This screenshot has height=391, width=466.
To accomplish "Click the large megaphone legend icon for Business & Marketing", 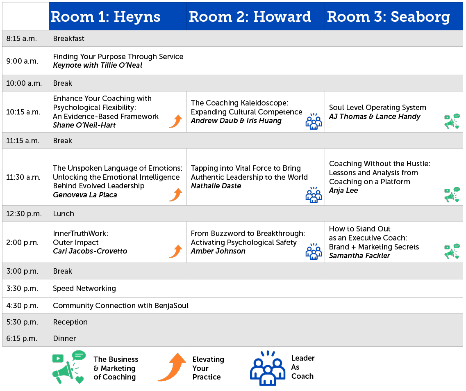I will pyautogui.click(x=69, y=367).
